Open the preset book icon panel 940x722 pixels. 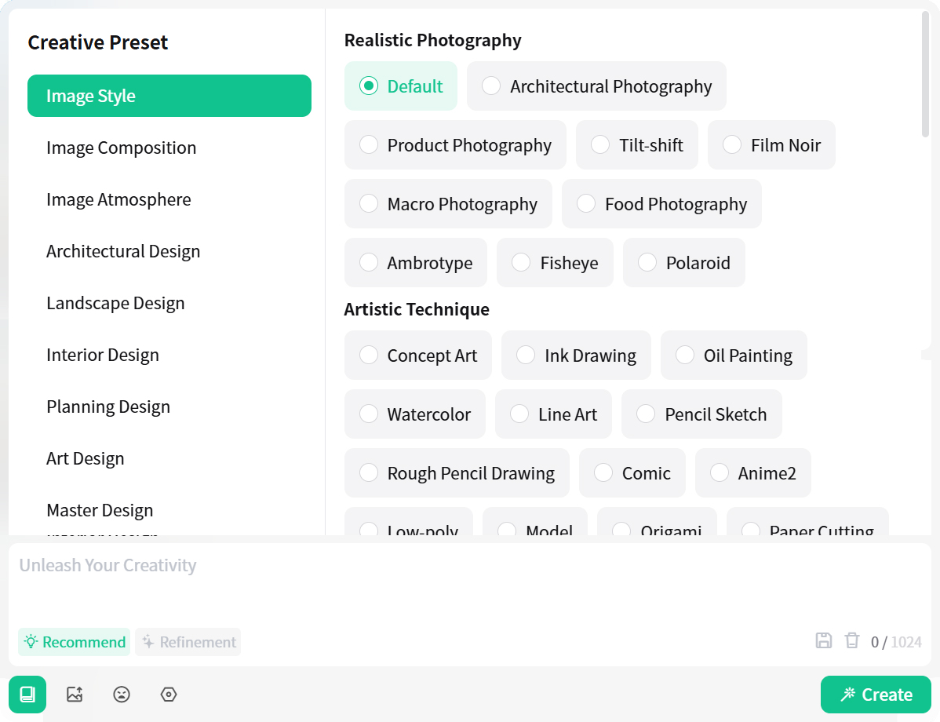[27, 695]
